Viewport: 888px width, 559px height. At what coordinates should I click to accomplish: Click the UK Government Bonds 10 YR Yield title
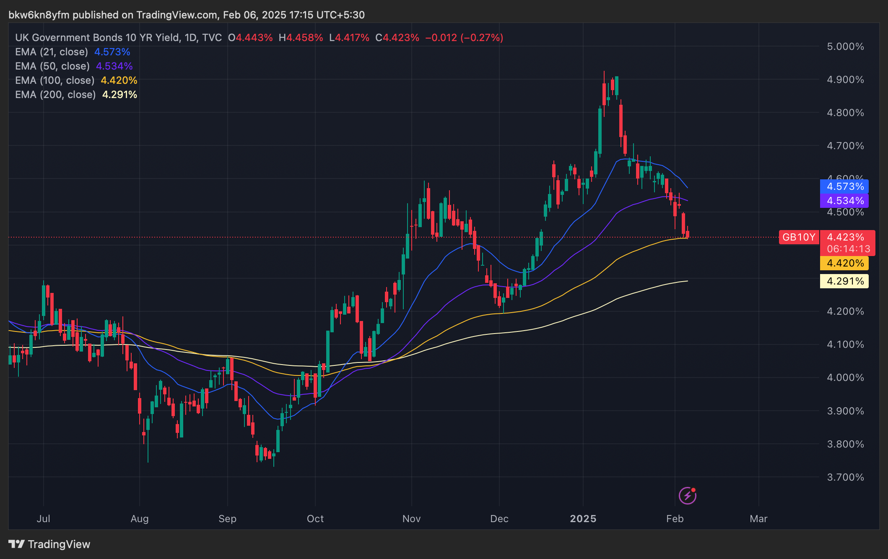tap(99, 38)
